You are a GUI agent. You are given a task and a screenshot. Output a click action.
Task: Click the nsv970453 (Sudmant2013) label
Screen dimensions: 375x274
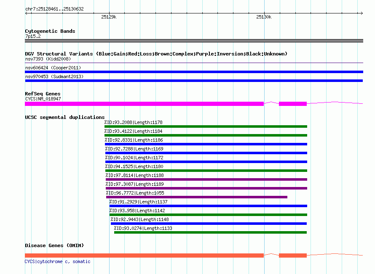pyautogui.click(x=54, y=76)
